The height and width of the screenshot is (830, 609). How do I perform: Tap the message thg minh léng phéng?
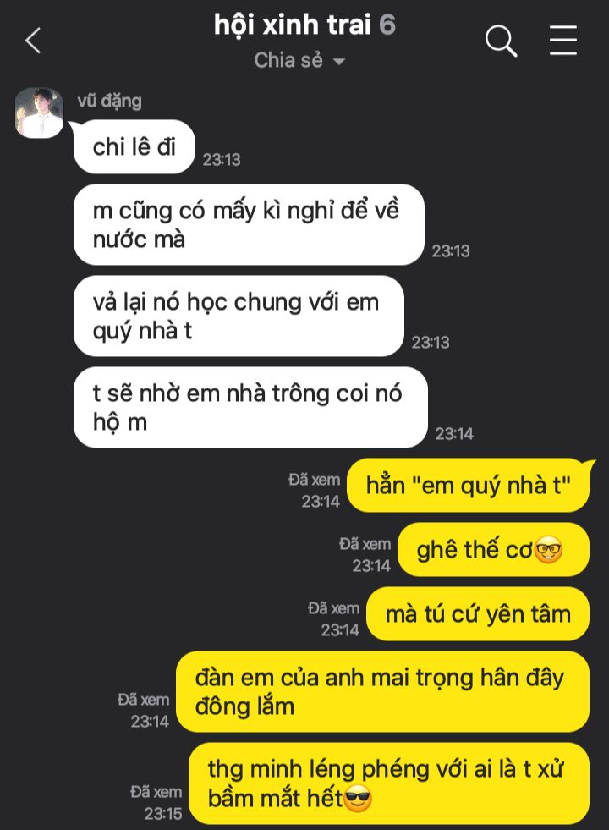point(389,783)
